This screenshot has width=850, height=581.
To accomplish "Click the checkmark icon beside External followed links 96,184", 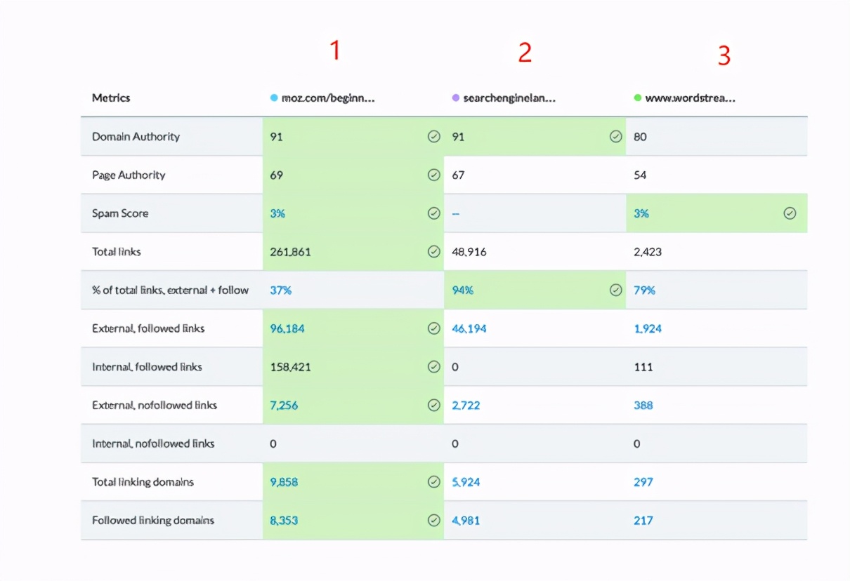I will pyautogui.click(x=434, y=328).
